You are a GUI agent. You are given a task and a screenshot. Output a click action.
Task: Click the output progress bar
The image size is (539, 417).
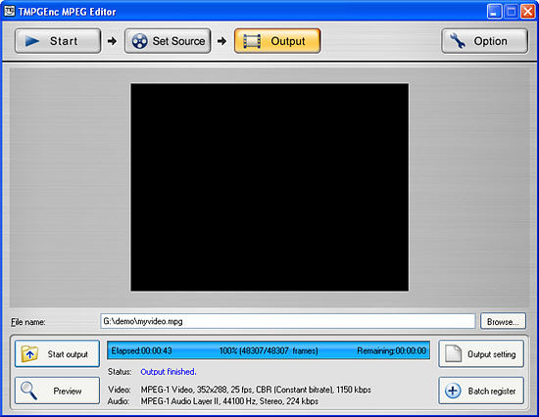269,350
